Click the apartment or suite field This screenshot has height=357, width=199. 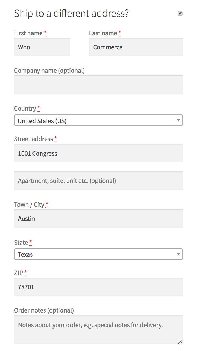point(98,181)
